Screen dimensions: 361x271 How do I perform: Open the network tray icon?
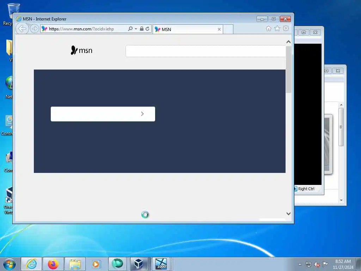click(x=308, y=265)
